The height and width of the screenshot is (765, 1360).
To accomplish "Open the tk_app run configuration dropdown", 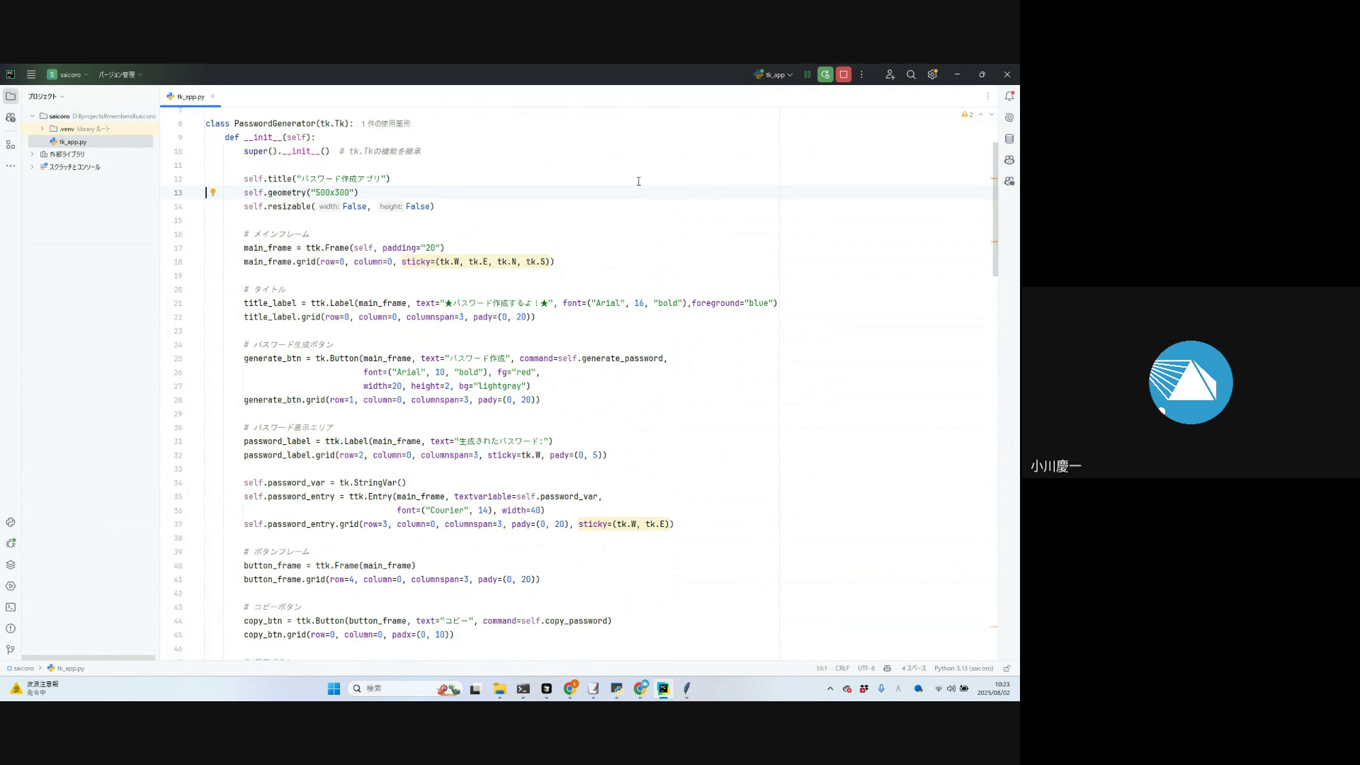I will pos(773,74).
